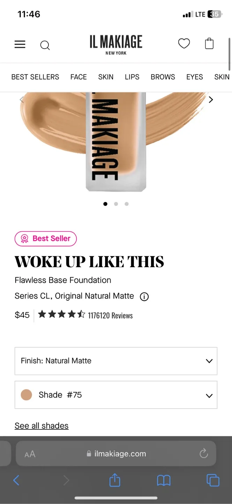Switch to the BEST SELLERS tab

pos(35,77)
